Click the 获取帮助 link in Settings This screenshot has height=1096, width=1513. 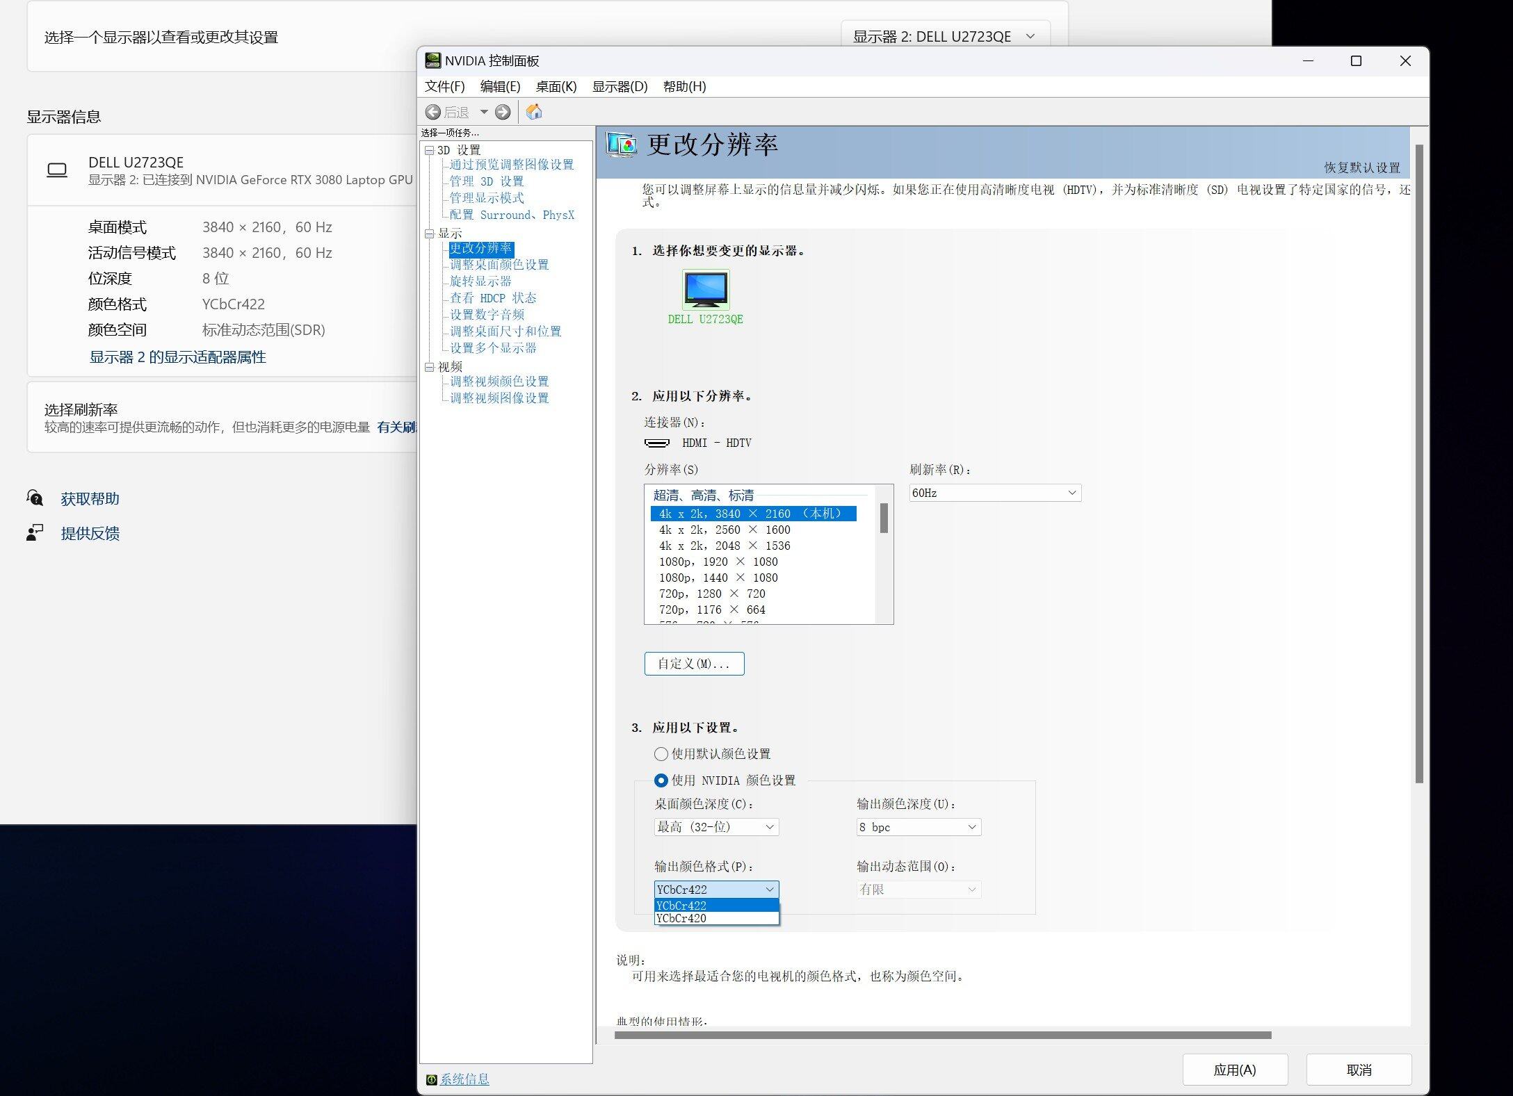tap(90, 498)
